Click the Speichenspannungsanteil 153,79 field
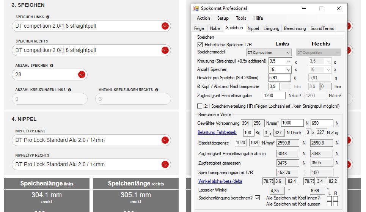 click(x=287, y=173)
